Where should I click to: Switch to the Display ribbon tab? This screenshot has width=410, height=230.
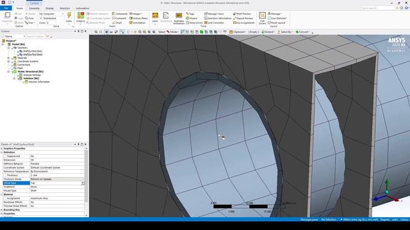49,8
